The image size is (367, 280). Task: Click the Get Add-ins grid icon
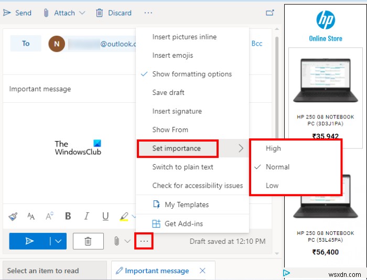tap(156, 223)
